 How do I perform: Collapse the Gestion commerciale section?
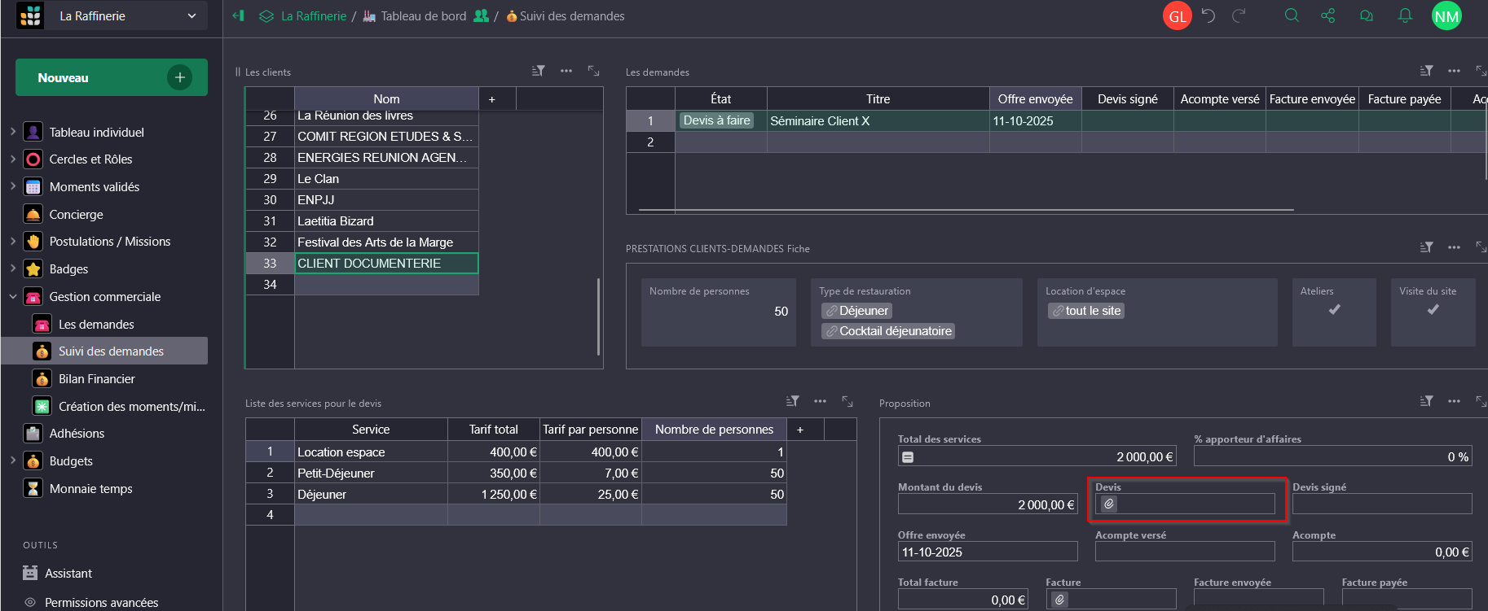pyautogui.click(x=13, y=297)
